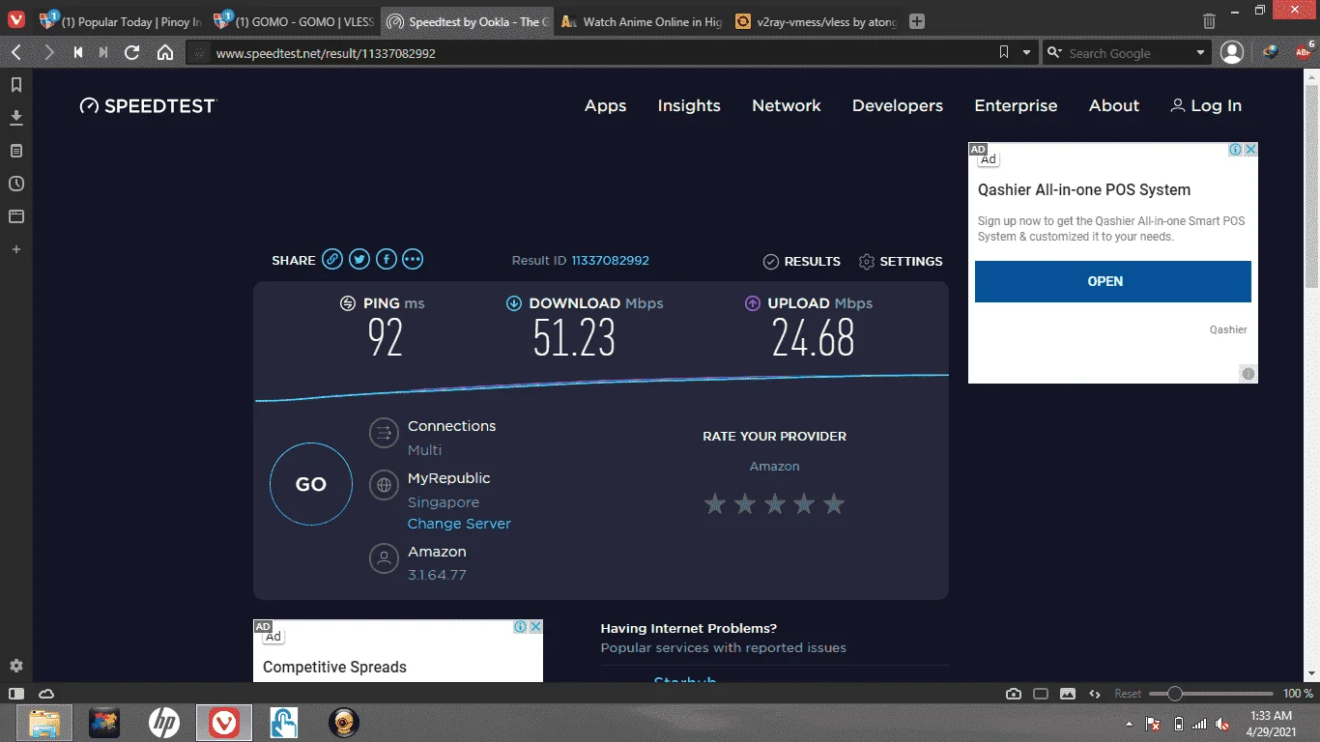Open the Notes side panel
The image size is (1320, 742).
(x=15, y=151)
